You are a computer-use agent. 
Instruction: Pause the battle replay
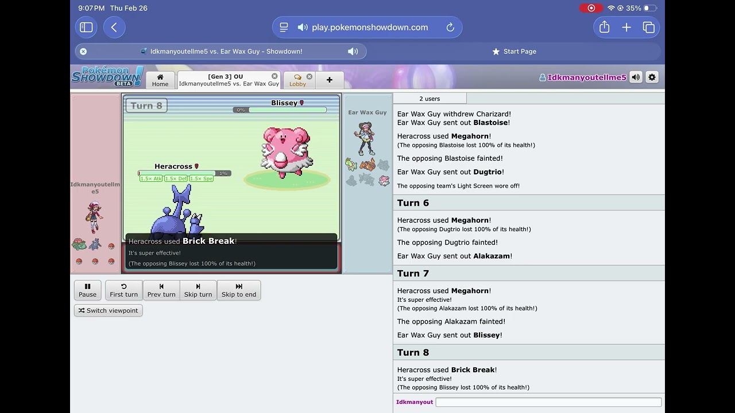(x=87, y=290)
